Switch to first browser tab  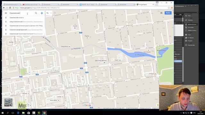[x=12, y=4]
